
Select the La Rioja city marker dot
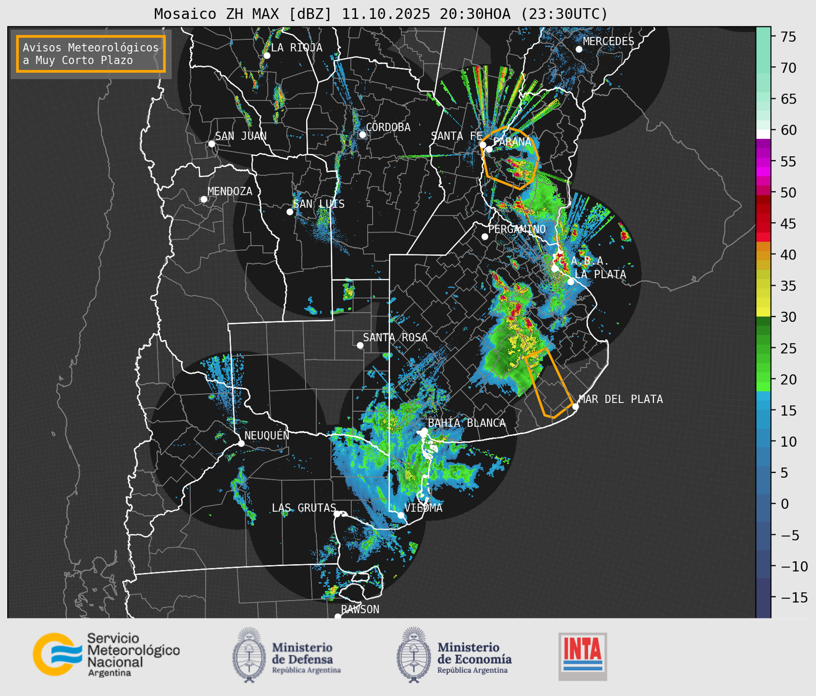[267, 56]
